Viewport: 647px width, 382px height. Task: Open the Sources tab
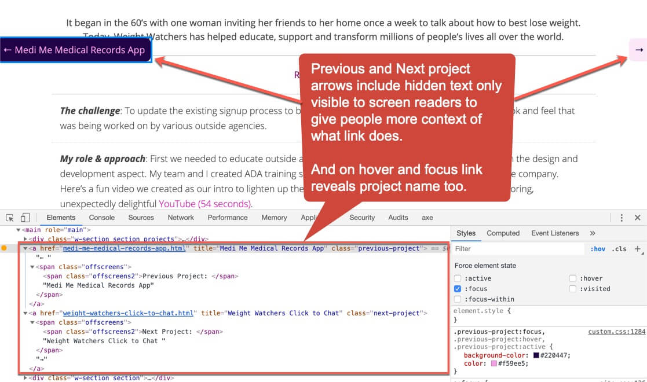coord(141,218)
